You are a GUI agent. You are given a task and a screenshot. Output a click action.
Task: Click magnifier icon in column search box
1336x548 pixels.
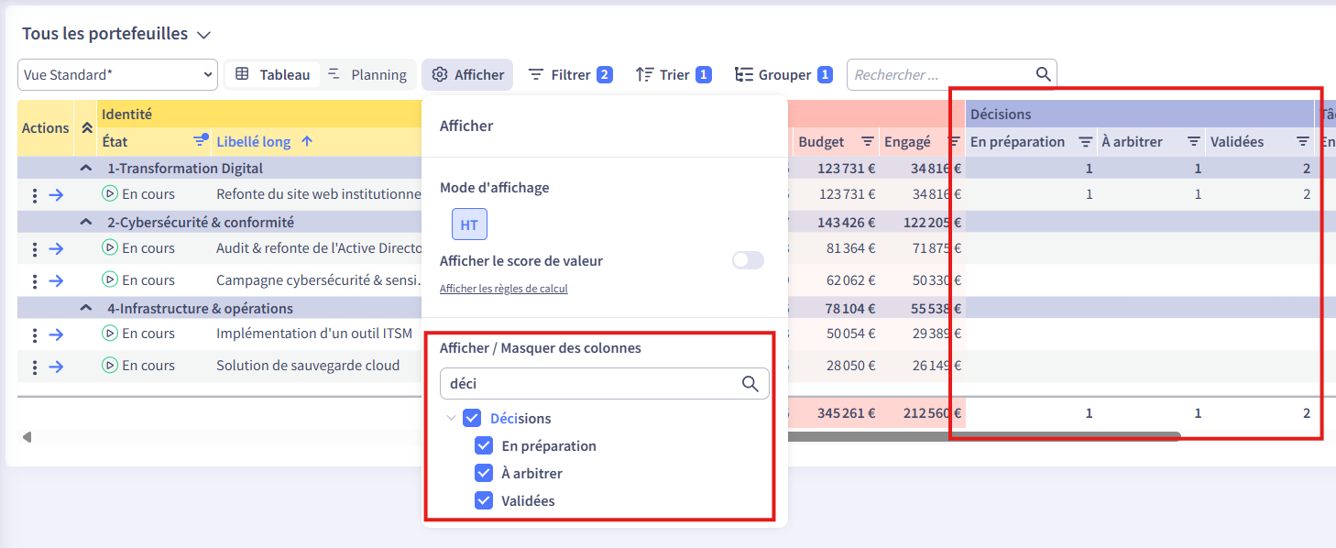(x=750, y=384)
